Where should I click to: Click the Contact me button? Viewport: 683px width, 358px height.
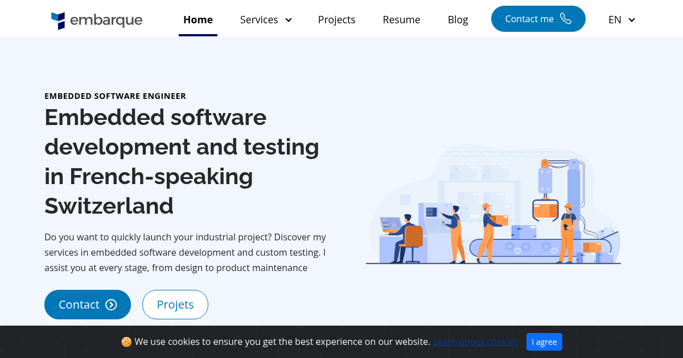[x=538, y=19]
